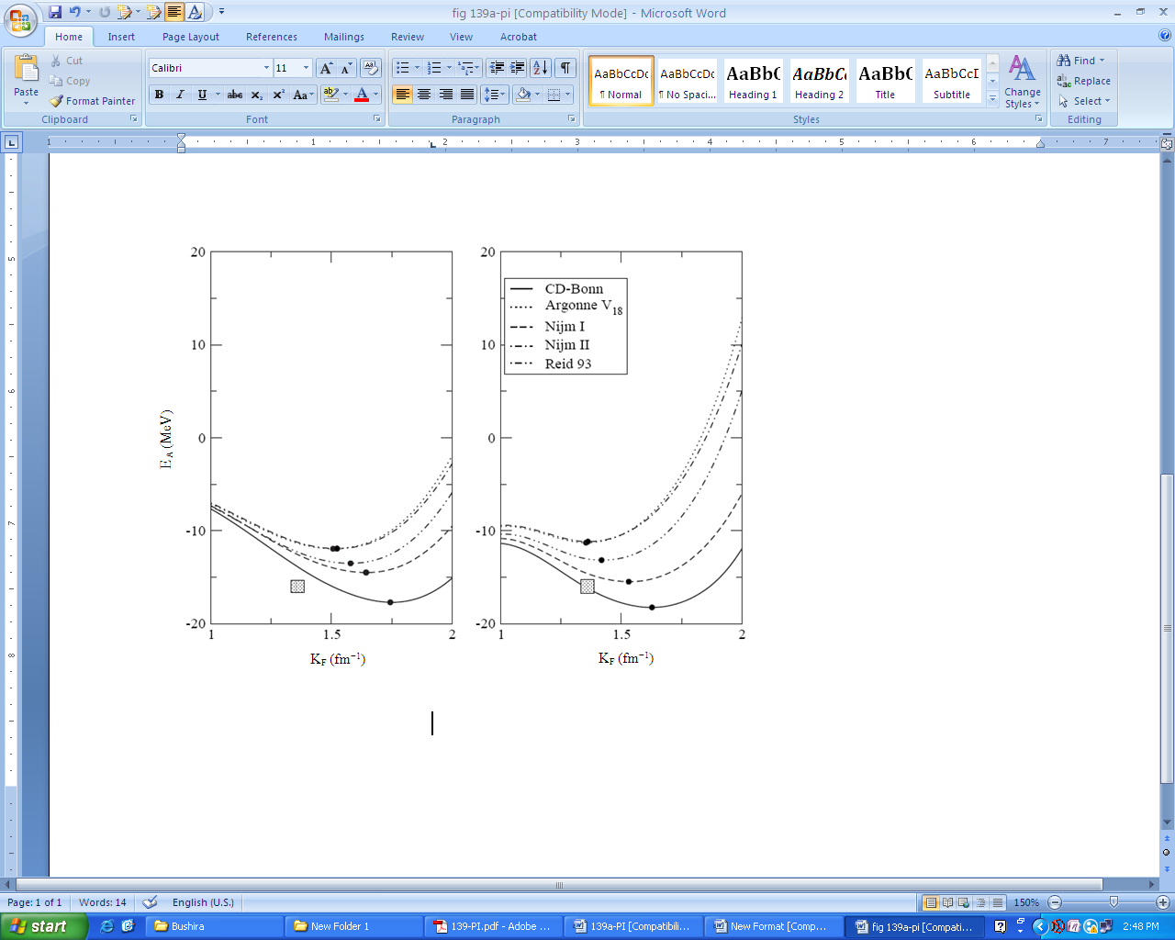Click the Format Painter tool
The image size is (1175, 940).
(93, 101)
